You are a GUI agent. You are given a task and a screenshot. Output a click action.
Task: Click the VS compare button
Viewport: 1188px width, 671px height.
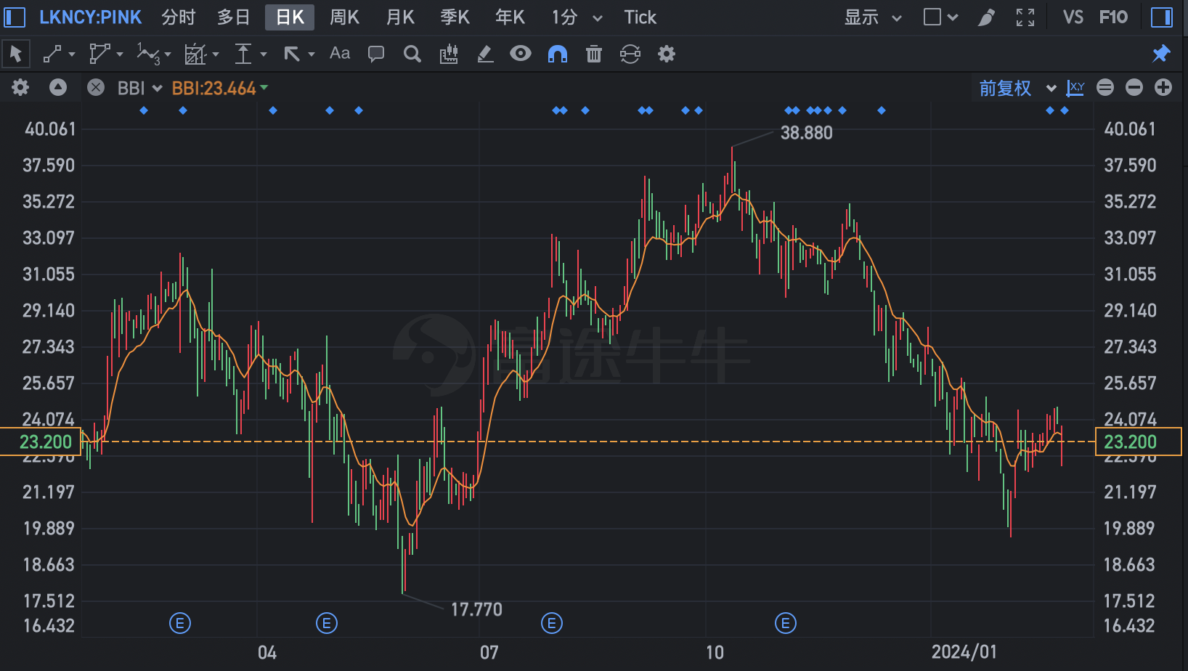[1073, 17]
